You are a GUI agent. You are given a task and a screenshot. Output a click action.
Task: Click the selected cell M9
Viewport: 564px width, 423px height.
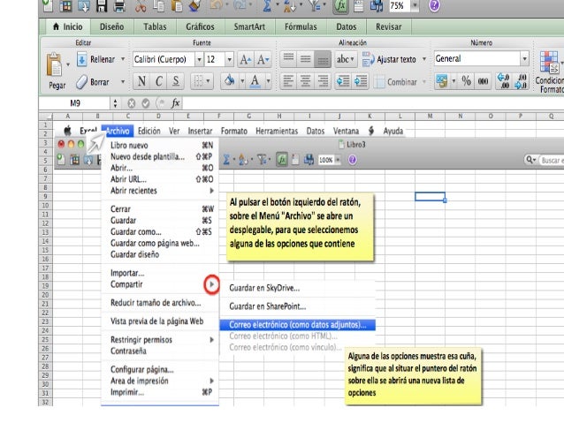(431, 197)
